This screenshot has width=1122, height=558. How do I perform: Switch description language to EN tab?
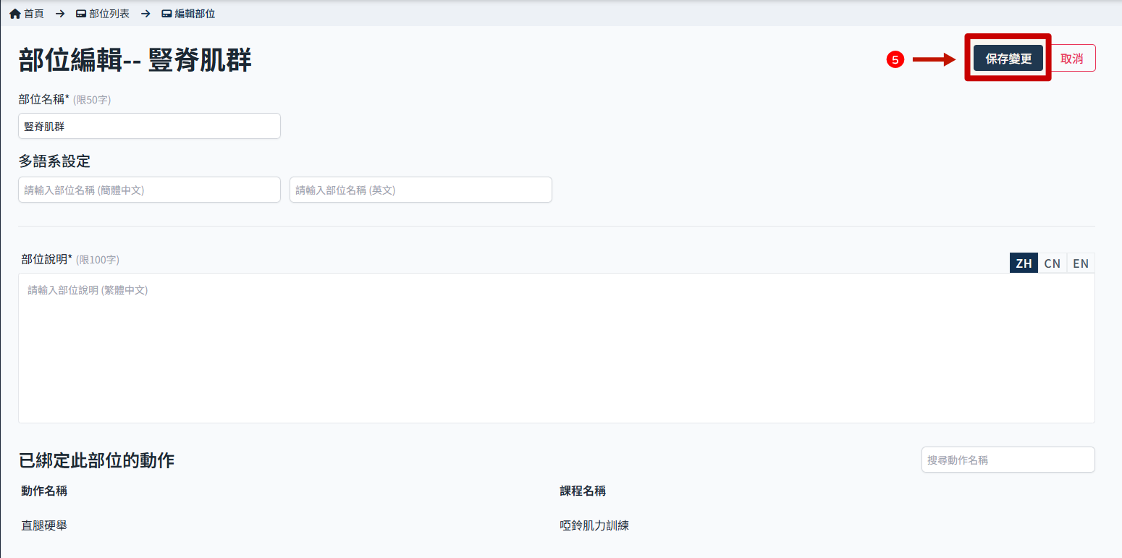1081,263
